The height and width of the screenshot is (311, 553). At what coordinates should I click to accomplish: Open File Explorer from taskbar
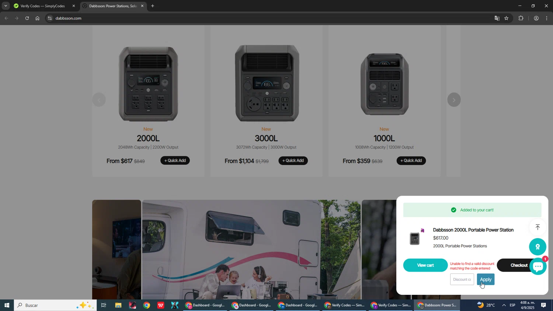click(x=118, y=305)
